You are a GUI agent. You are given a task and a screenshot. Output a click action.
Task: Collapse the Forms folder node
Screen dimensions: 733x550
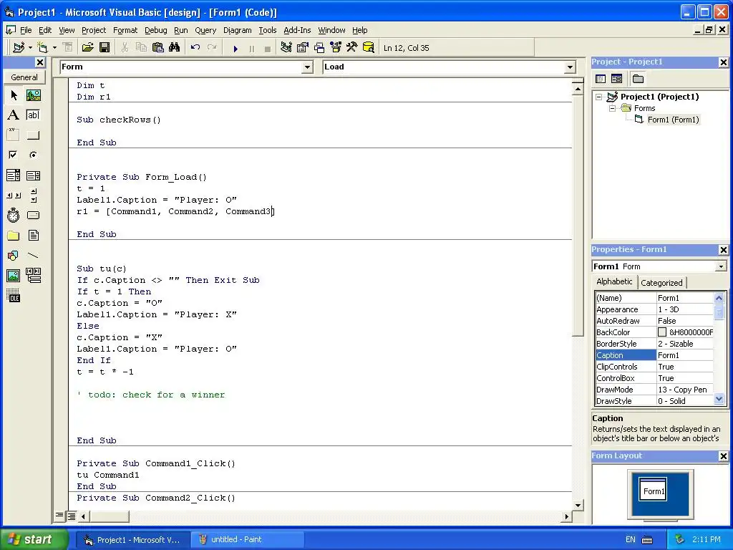612,108
